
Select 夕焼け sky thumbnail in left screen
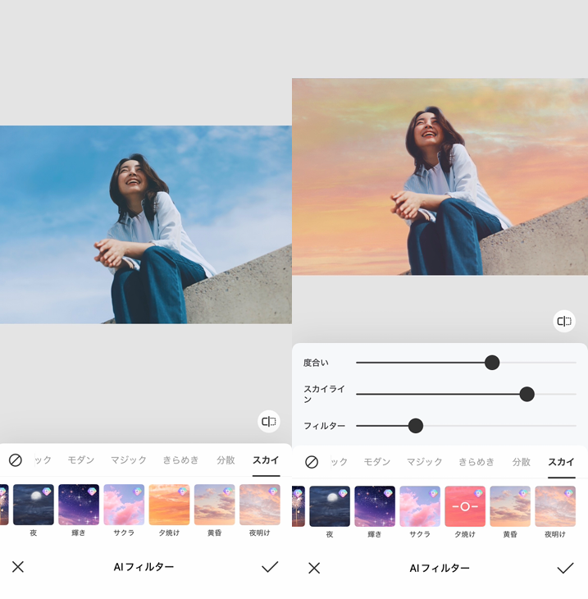coord(169,505)
